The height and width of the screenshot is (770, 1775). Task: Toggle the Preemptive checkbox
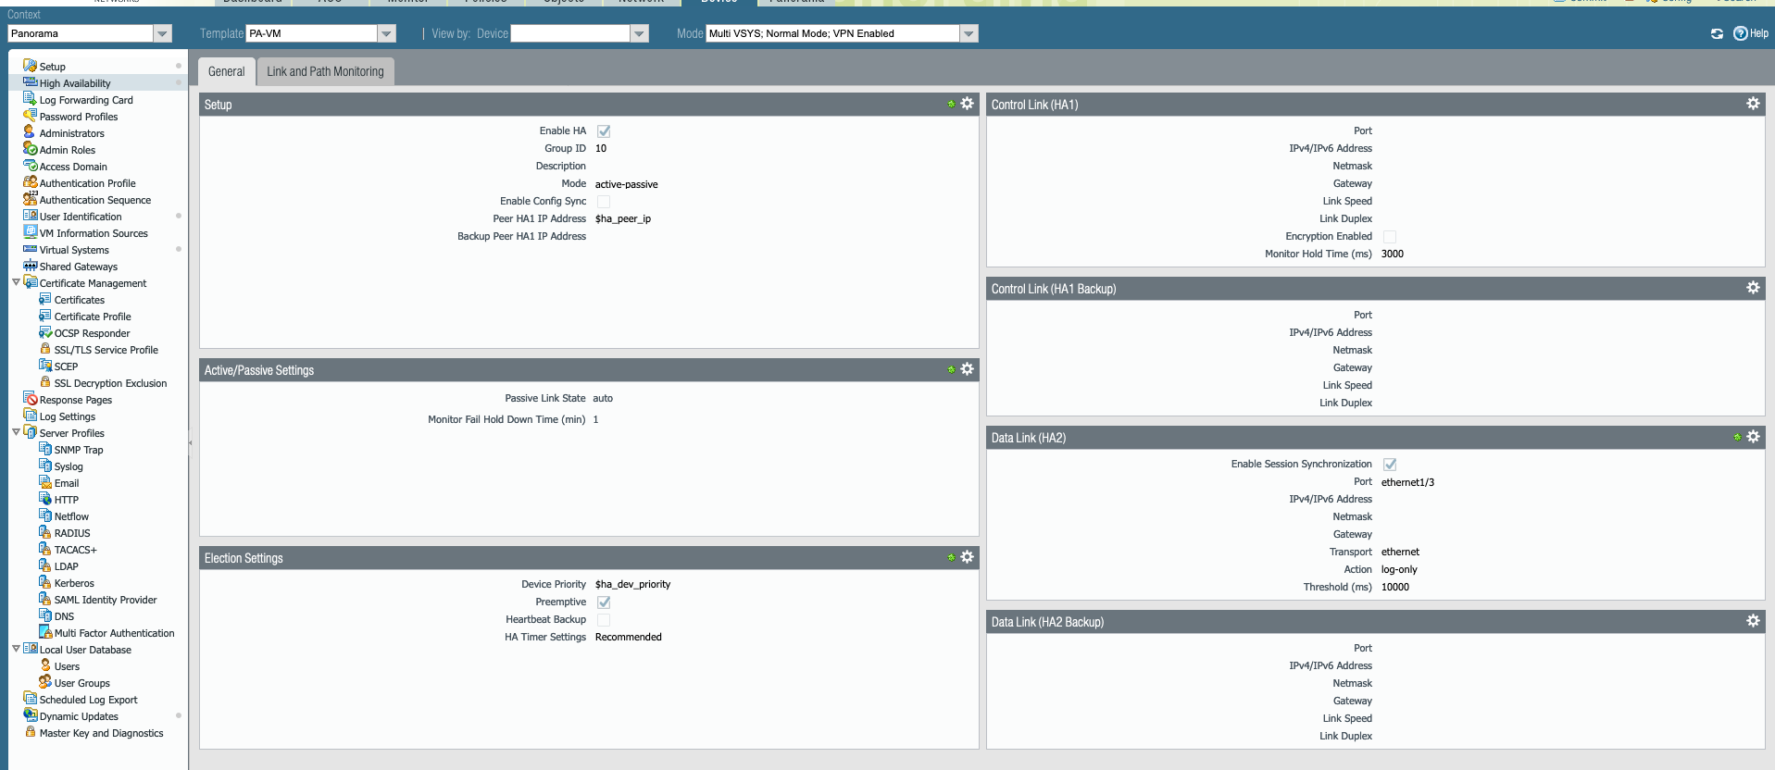pos(604,602)
